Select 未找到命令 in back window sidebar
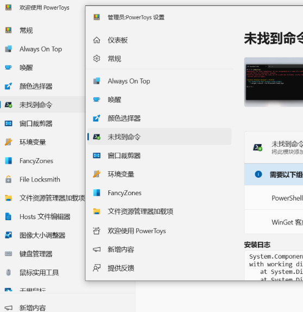Viewport: 303px width, 312px height. [x=43, y=105]
